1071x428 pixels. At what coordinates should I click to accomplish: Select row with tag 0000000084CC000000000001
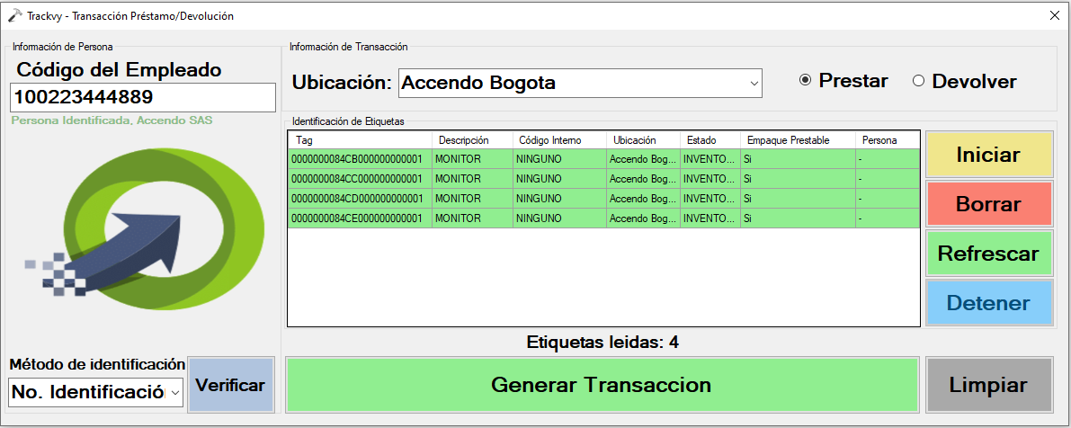(x=603, y=179)
